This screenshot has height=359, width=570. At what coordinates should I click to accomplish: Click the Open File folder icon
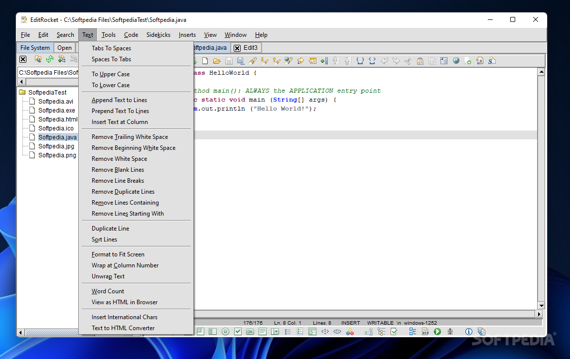coord(217,61)
